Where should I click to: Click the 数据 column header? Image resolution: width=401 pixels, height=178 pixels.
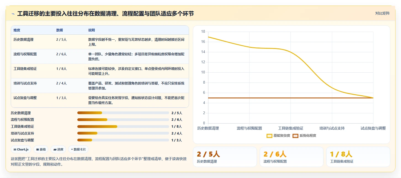coord(60,30)
